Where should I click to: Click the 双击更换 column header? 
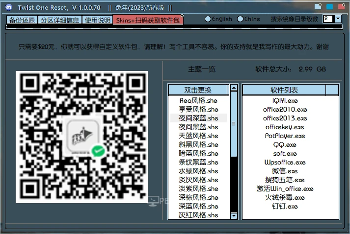[x=198, y=90]
